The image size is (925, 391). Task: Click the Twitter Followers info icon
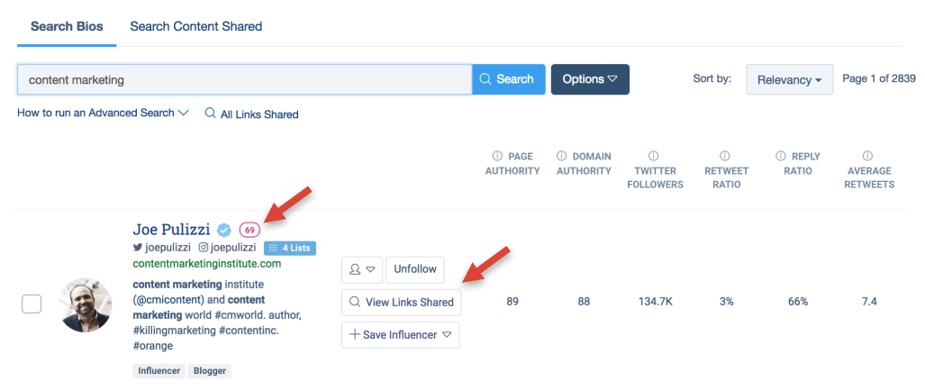[x=653, y=156]
